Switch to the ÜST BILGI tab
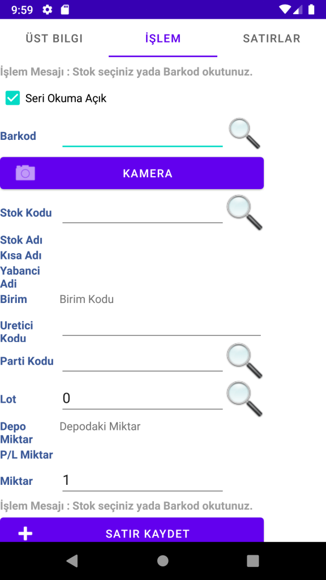Screen dimensions: 326x580 click(x=54, y=39)
